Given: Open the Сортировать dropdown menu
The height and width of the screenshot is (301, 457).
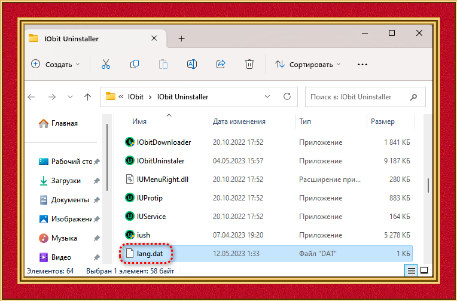Looking at the screenshot, I should pyautogui.click(x=308, y=64).
